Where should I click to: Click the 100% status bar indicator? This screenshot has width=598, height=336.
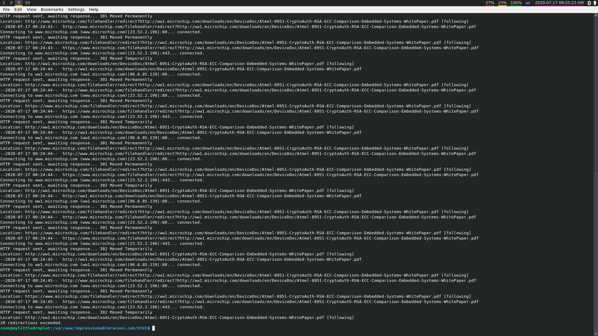click(x=516, y=3)
